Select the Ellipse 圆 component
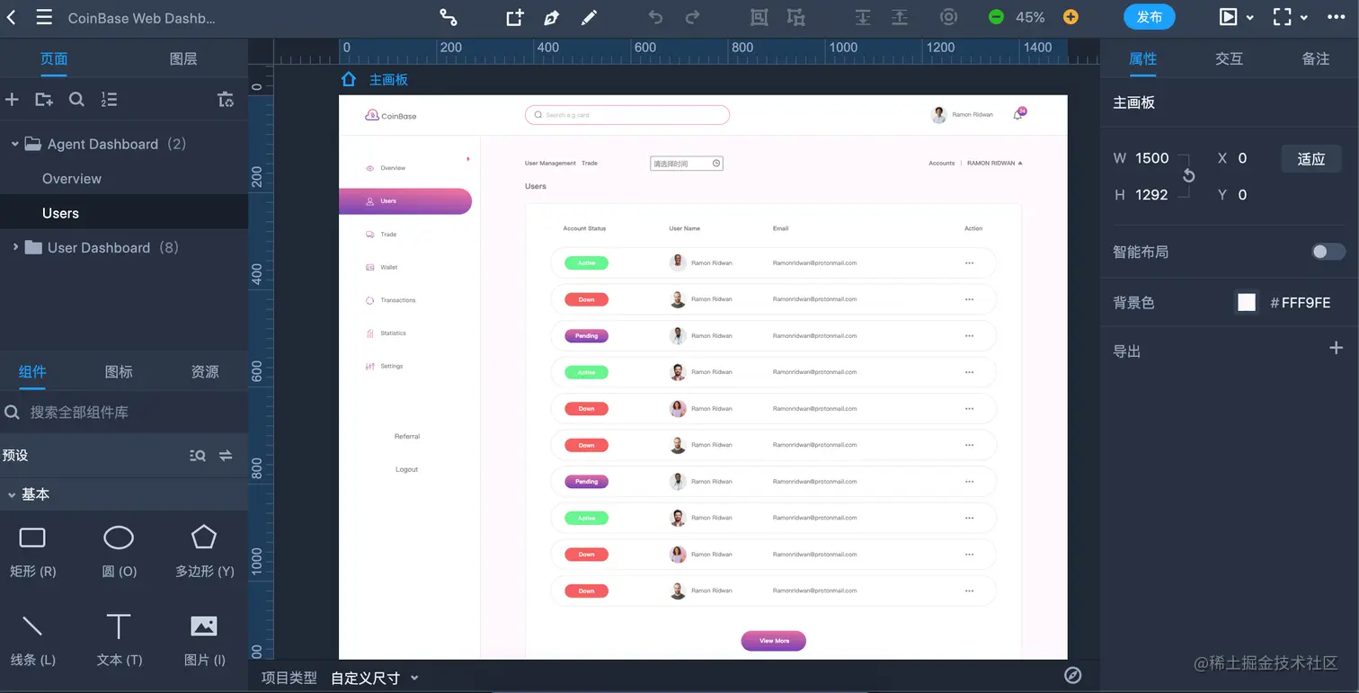This screenshot has width=1359, height=693. point(119,549)
